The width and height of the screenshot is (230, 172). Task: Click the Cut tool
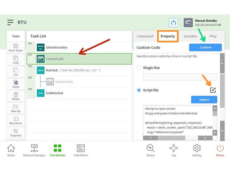pos(16,72)
